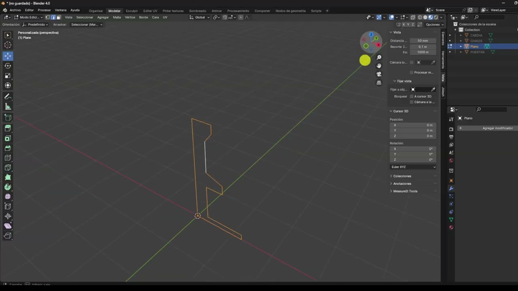Image resolution: width=518 pixels, height=291 pixels.
Task: Open the Archivo menu
Action: tap(15, 10)
